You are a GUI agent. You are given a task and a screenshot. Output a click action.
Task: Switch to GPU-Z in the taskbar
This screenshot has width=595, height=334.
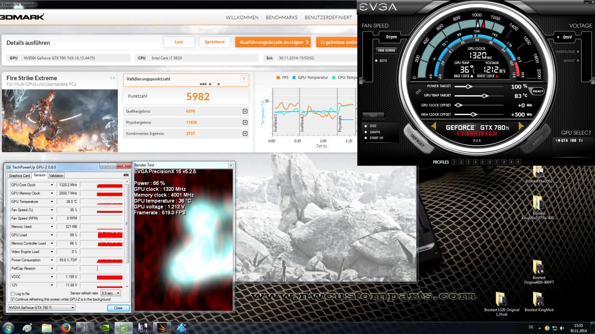[123, 327]
